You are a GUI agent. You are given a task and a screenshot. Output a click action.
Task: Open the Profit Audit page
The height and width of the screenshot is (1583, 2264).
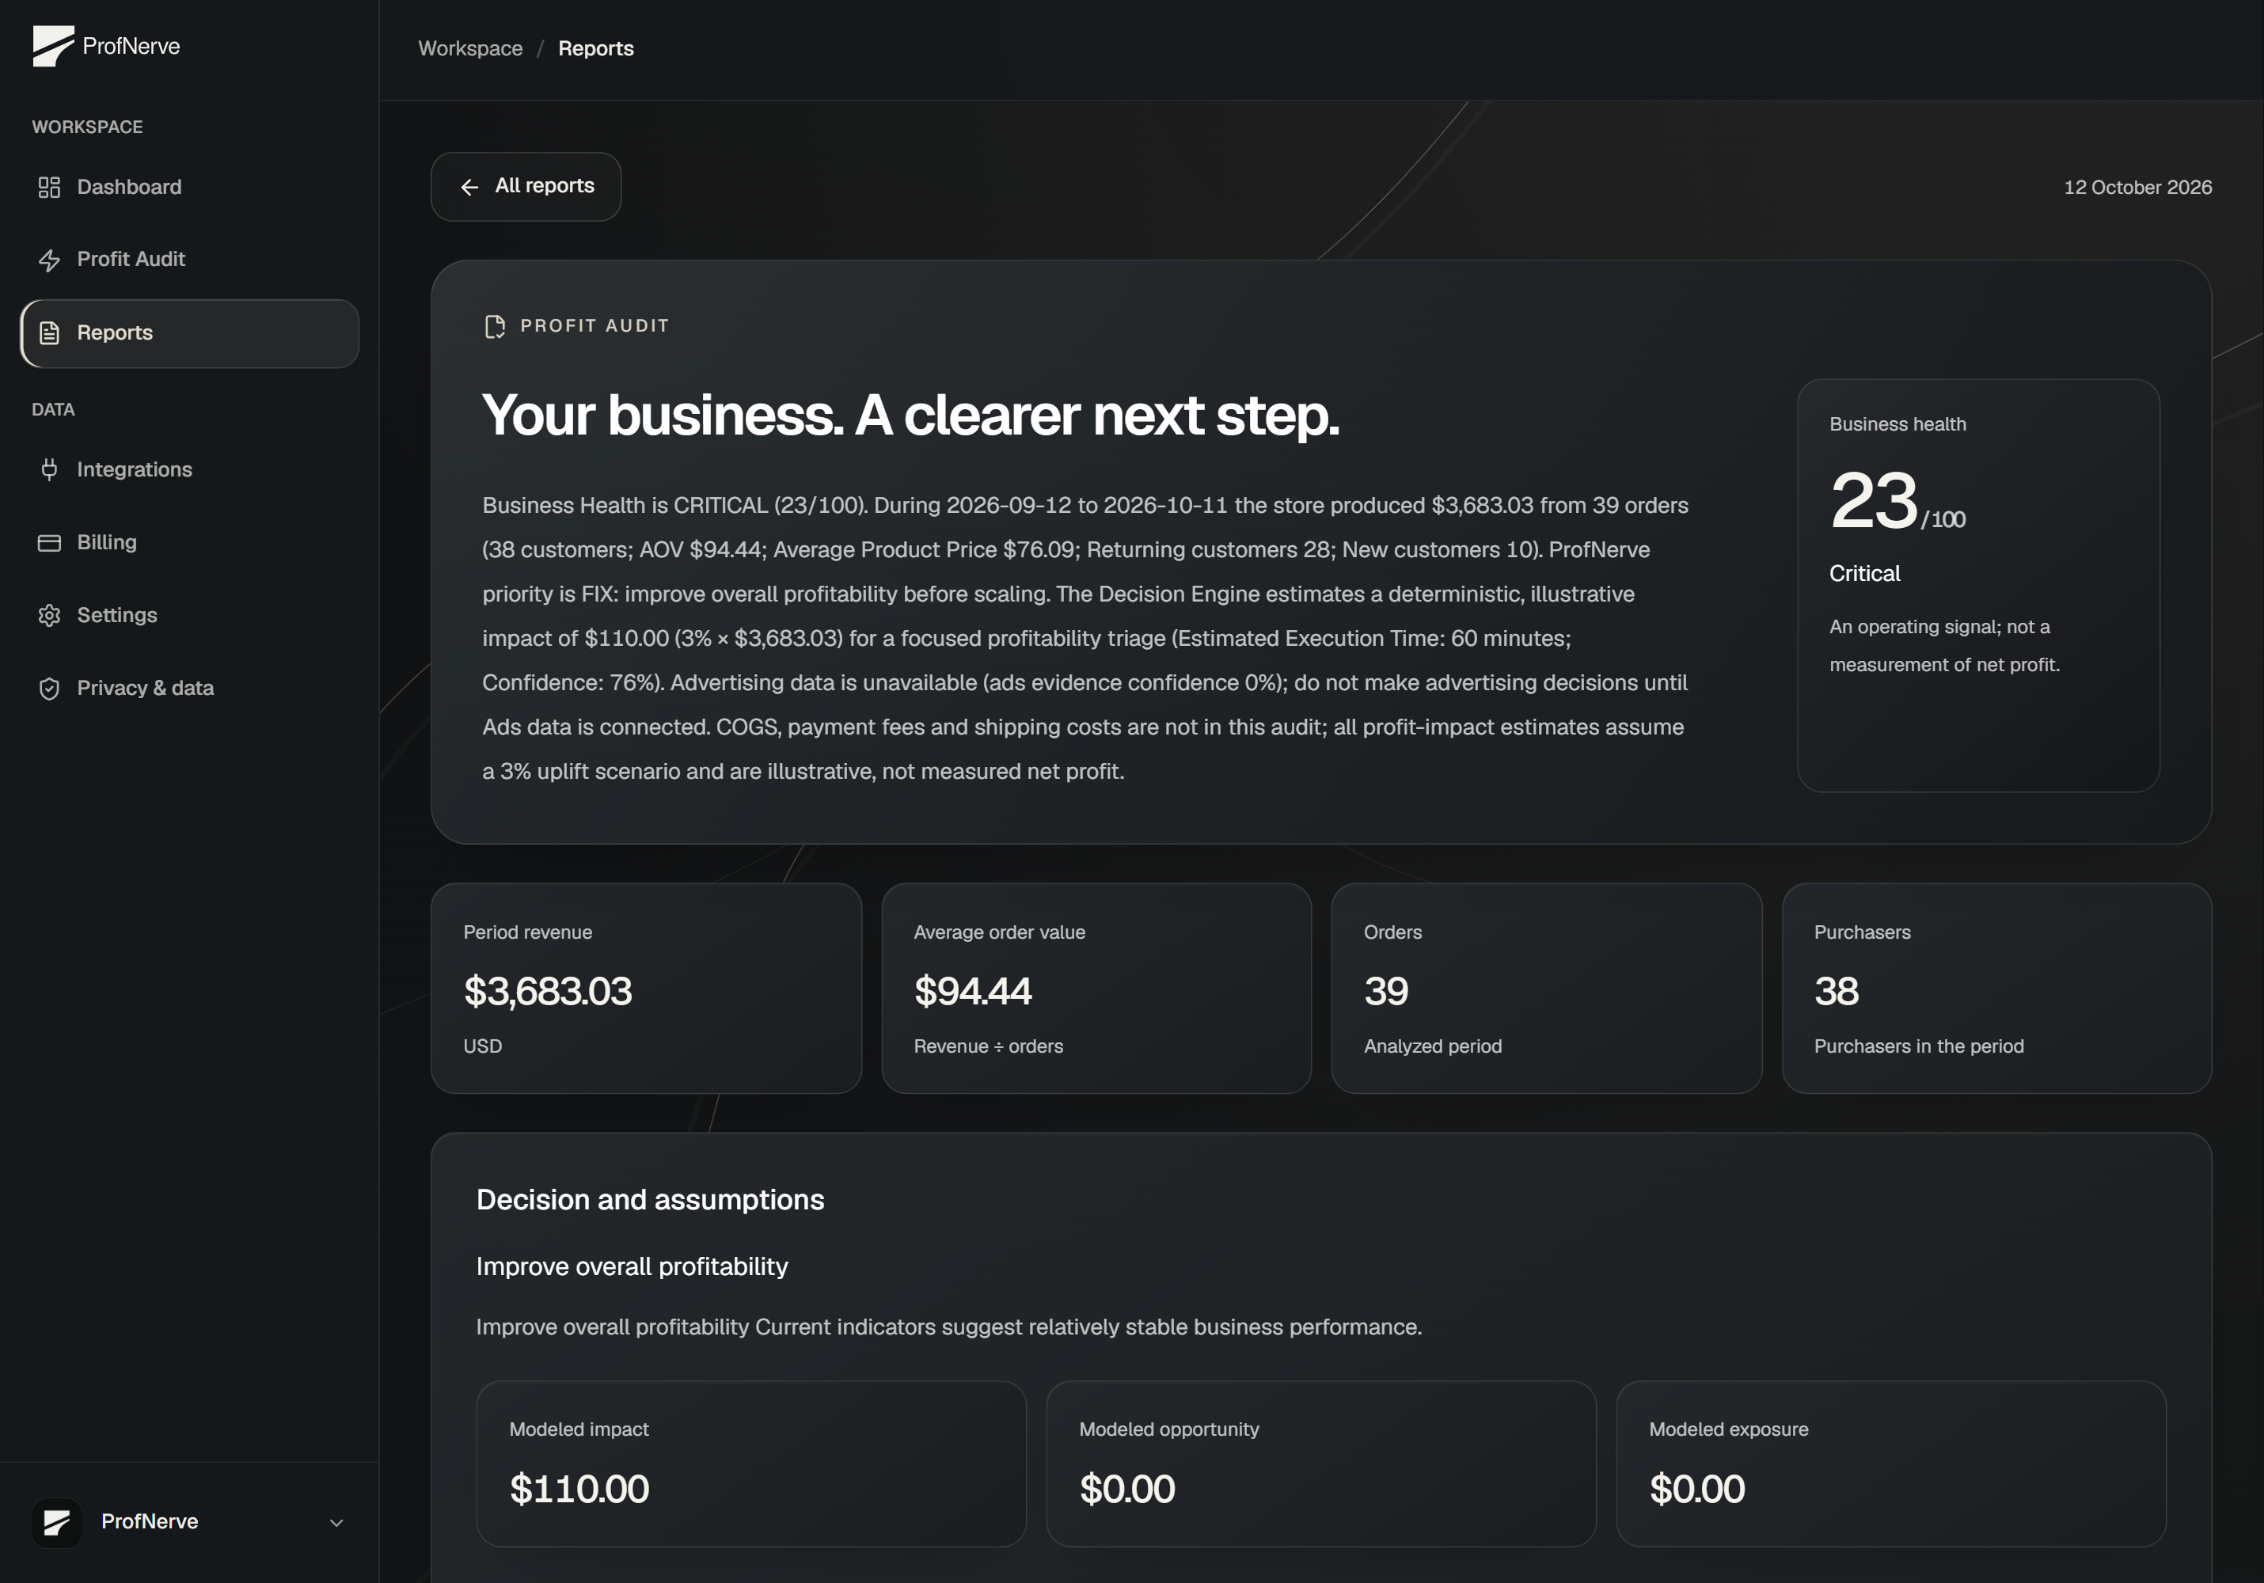(x=189, y=260)
